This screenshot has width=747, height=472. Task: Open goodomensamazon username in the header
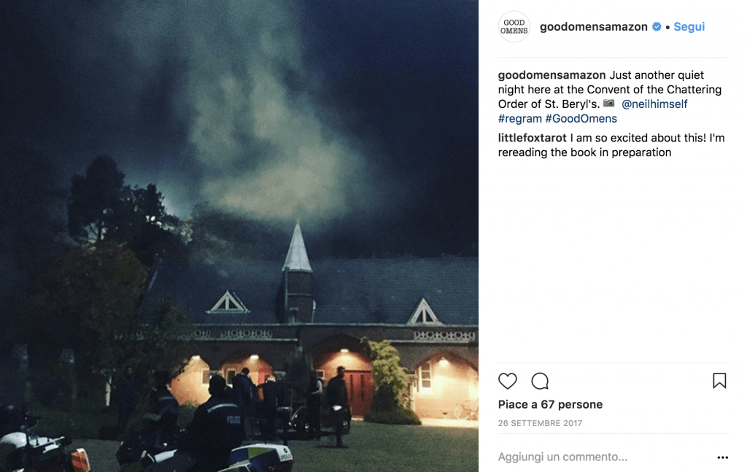coord(594,27)
